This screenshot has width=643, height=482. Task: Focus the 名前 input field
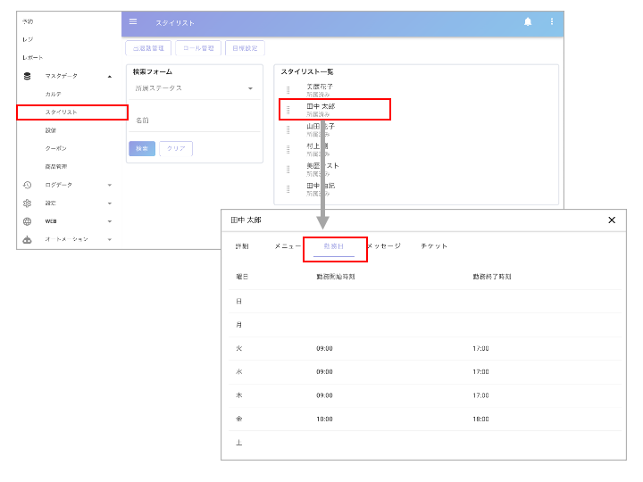[195, 120]
